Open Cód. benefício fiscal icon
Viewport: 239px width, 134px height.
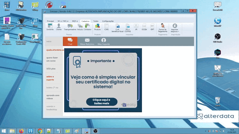117,28
